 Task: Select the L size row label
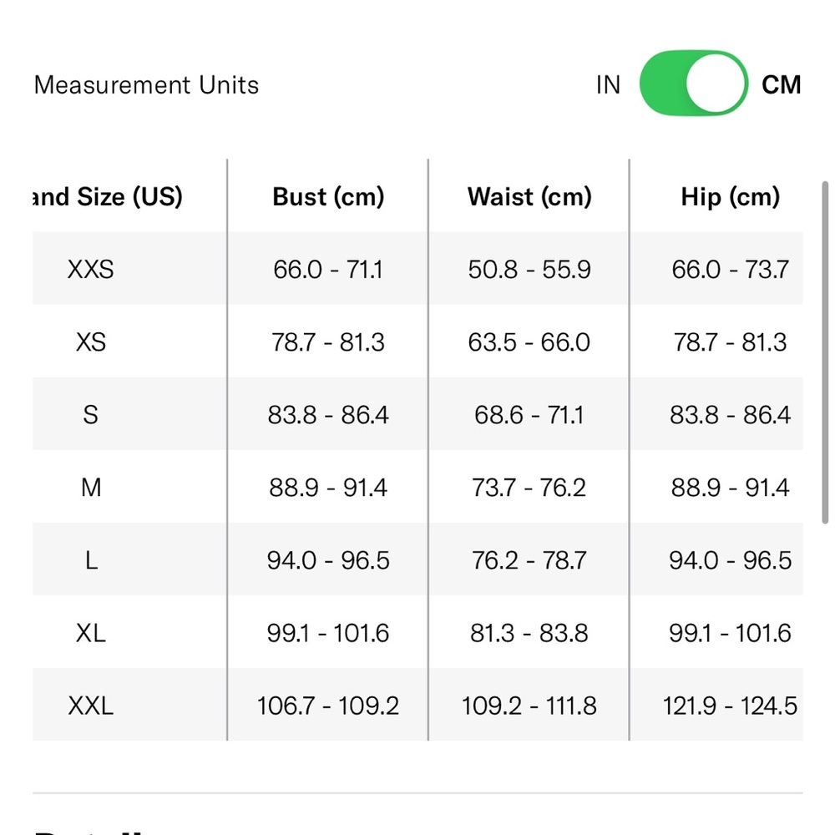(x=91, y=560)
